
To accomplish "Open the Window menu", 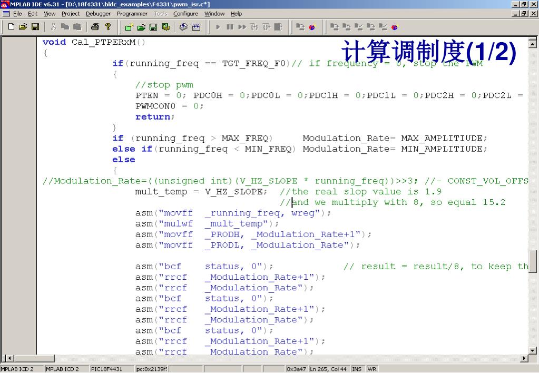I will (214, 14).
